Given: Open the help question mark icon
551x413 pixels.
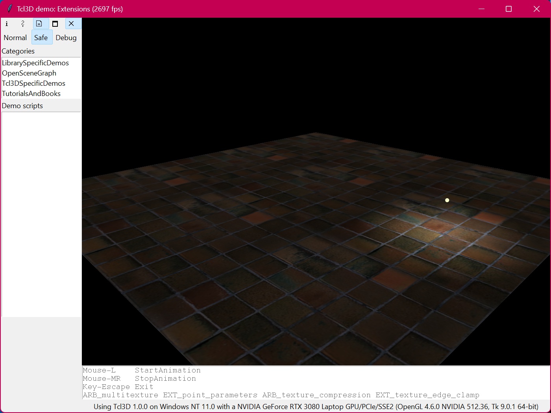Looking at the screenshot, I should (x=23, y=24).
